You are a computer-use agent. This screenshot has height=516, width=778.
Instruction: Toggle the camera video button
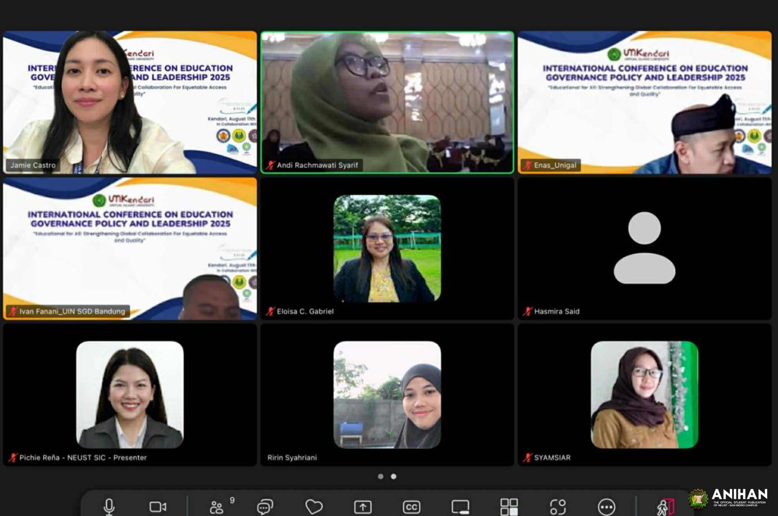pyautogui.click(x=158, y=507)
